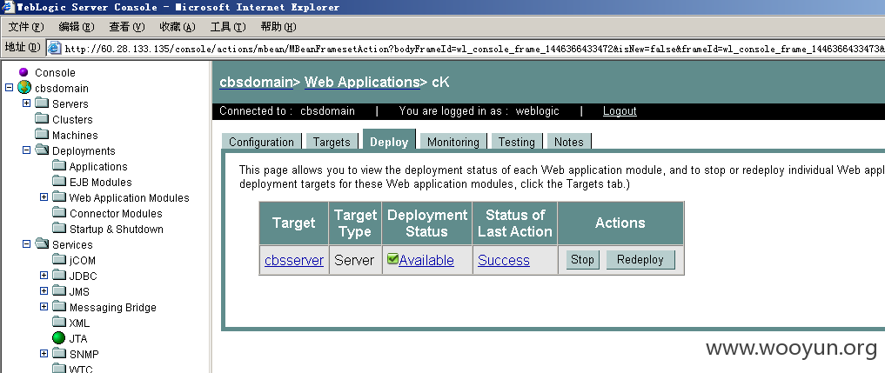Switch to the Configuration tab
Viewport: 885px width, 373px height.
tap(261, 142)
